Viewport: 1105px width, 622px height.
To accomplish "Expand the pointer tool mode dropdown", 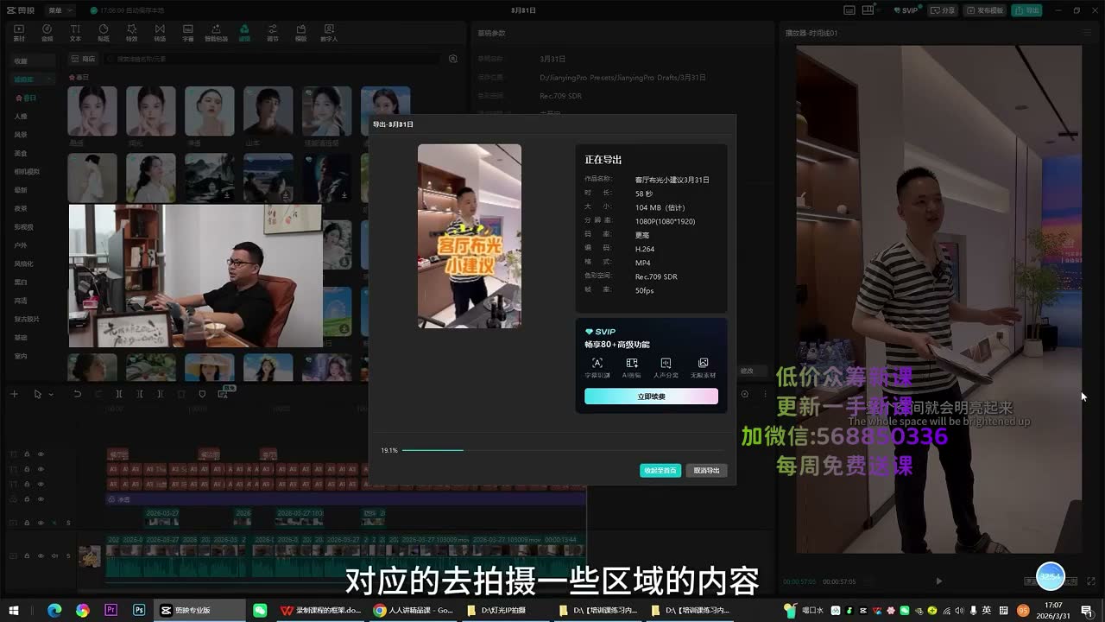I will pyautogui.click(x=51, y=394).
